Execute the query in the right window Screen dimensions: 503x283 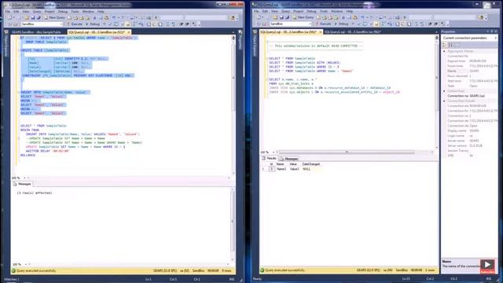click(x=323, y=24)
